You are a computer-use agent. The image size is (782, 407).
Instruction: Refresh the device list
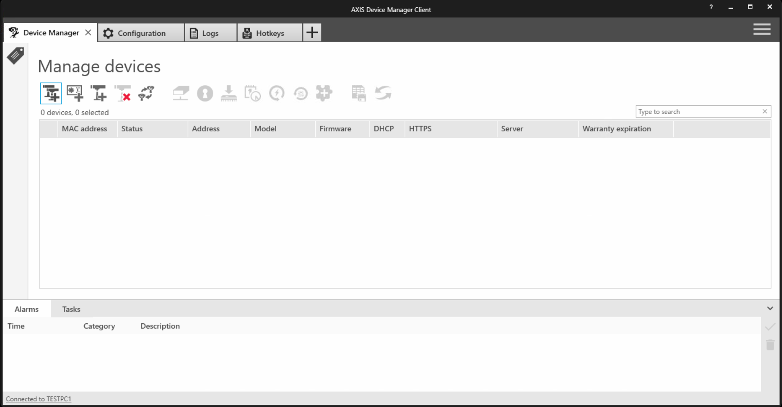tap(382, 93)
